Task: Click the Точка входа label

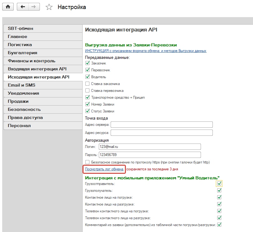Action: click(96, 118)
